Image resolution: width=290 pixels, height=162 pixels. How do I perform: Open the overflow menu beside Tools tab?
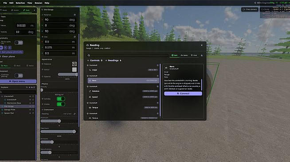(34, 10)
